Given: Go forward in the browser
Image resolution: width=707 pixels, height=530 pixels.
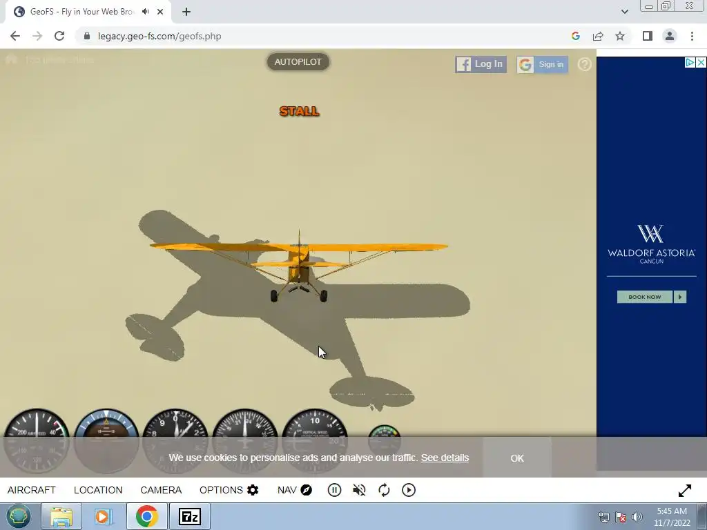Looking at the screenshot, I should pyautogui.click(x=37, y=36).
